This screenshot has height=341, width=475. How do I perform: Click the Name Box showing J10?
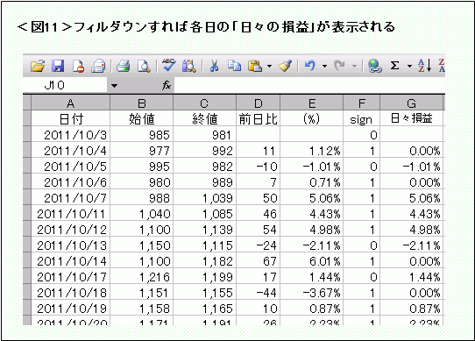click(65, 86)
